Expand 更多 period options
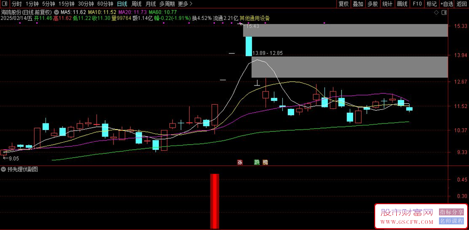This screenshot has width=469, height=230. pos(184,4)
